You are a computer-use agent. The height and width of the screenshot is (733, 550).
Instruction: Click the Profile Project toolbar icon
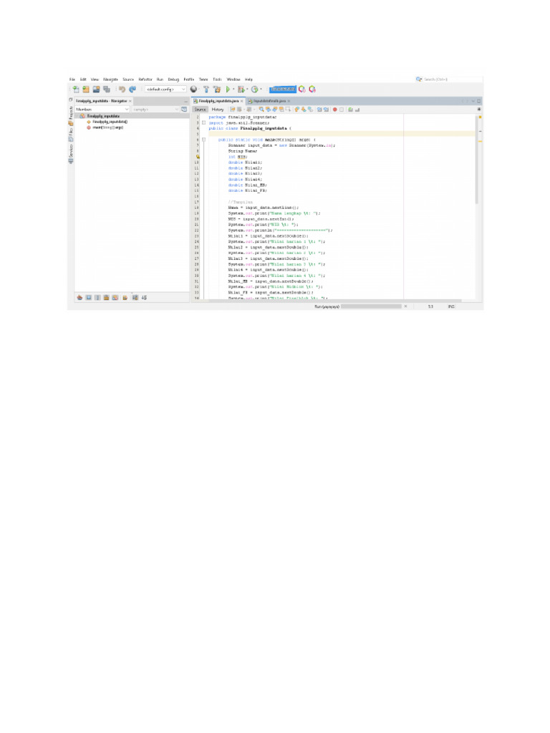click(255, 89)
